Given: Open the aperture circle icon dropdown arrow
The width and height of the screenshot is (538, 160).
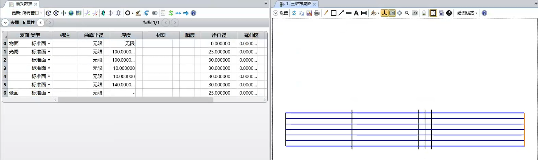Looking at the screenshot, I should 132,13.
